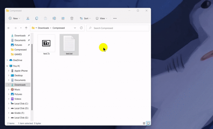213x129 pixels.
Task: Click the Search Compressed field
Action: (x=118, y=28)
